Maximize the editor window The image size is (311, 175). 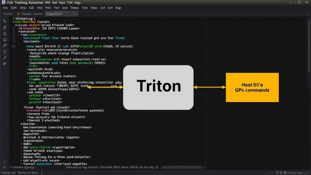(x=299, y=2)
